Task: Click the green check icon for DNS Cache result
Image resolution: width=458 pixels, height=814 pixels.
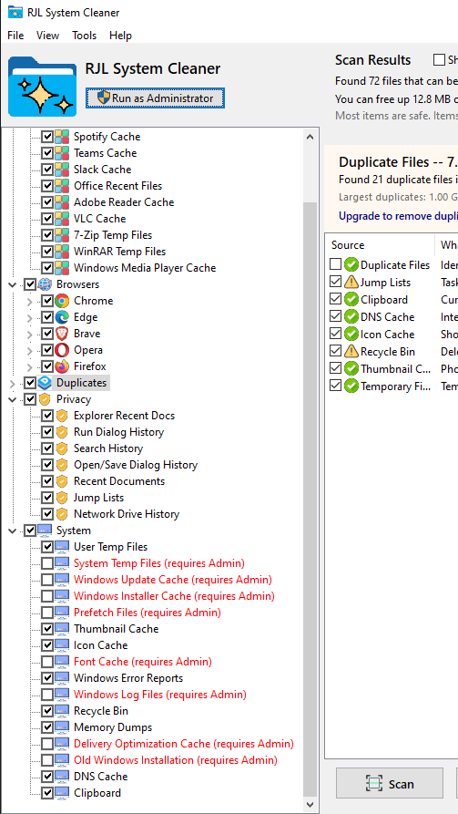Action: (351, 316)
